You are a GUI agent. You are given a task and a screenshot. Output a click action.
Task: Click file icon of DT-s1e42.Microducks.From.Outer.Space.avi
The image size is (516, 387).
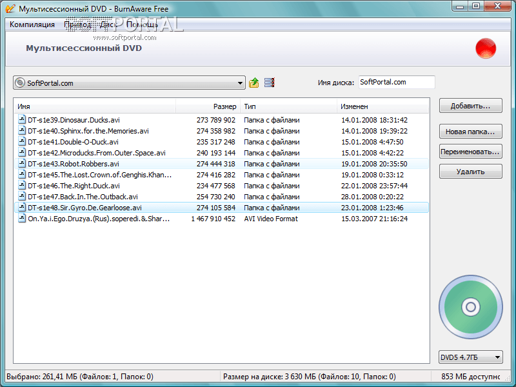22,152
